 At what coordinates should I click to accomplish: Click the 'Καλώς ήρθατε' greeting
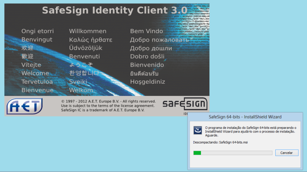click(91, 40)
